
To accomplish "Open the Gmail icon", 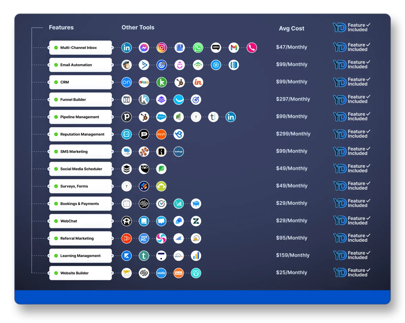I will coord(234,48).
